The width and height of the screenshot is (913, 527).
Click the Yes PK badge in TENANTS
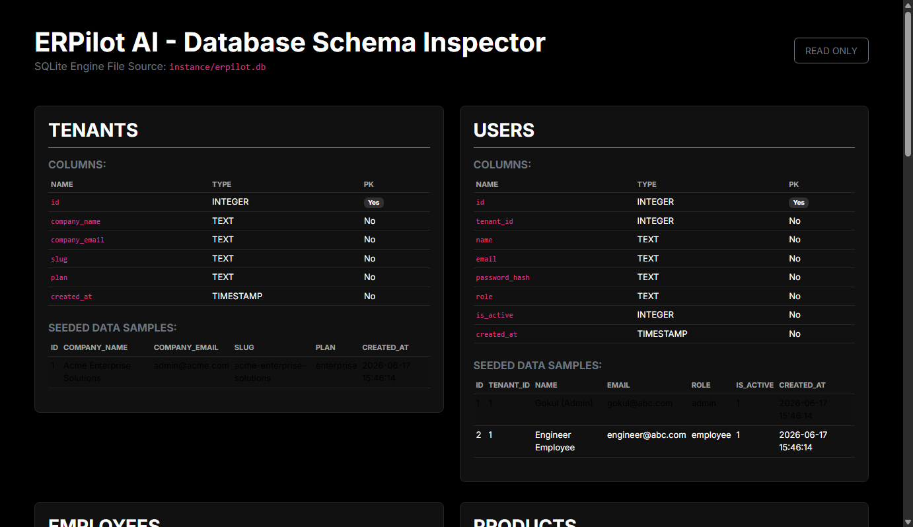point(373,203)
